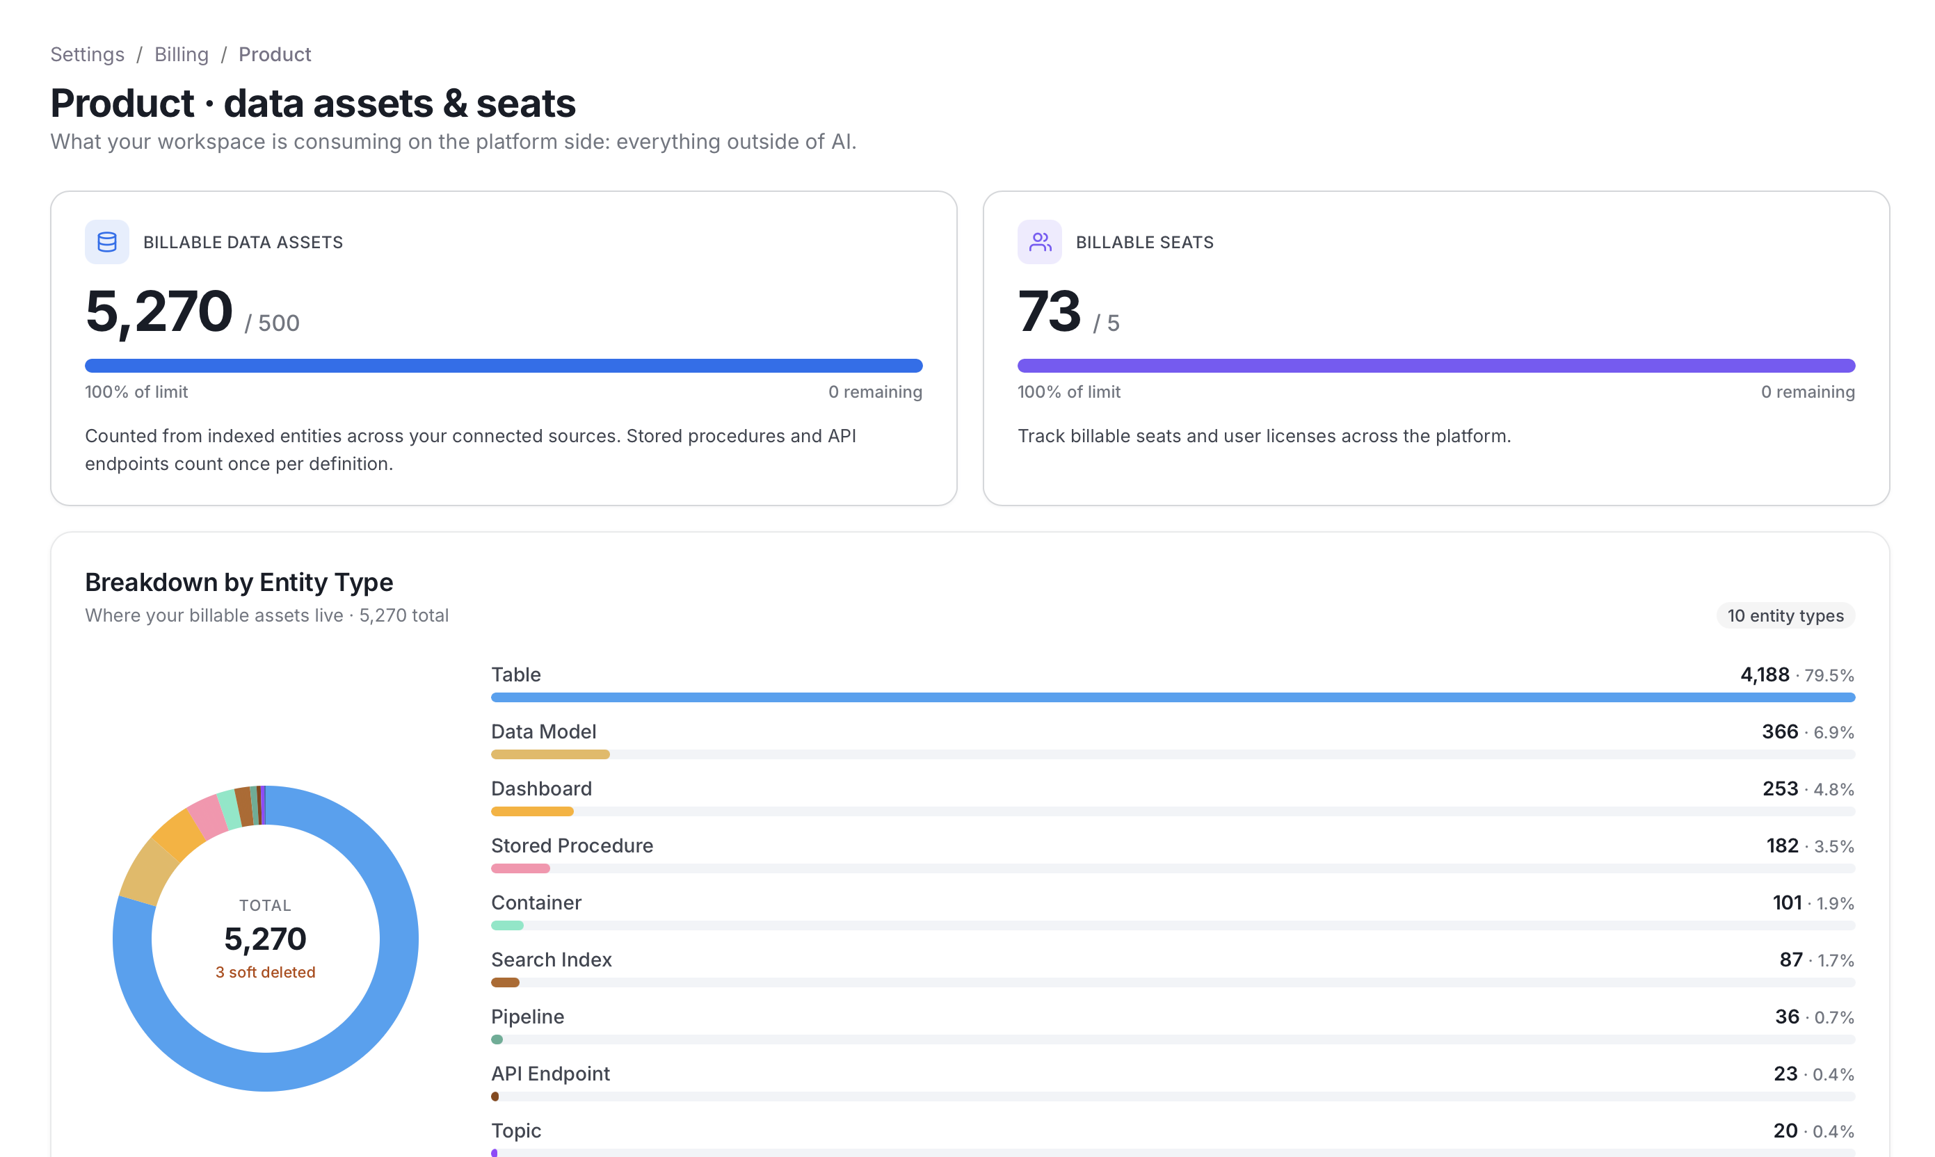Click the Table count 4,188
This screenshot has width=1935, height=1157.
point(1764,674)
